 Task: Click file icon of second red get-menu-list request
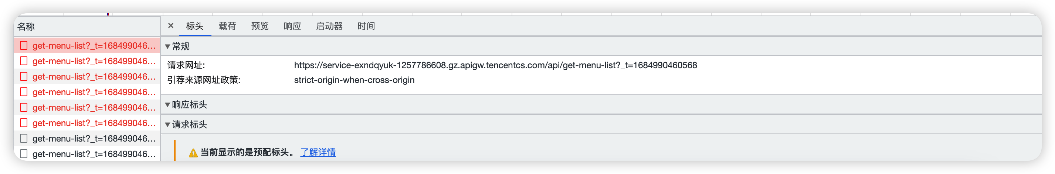coord(24,61)
